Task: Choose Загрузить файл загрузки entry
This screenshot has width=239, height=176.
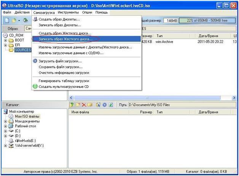Action: click(86, 61)
